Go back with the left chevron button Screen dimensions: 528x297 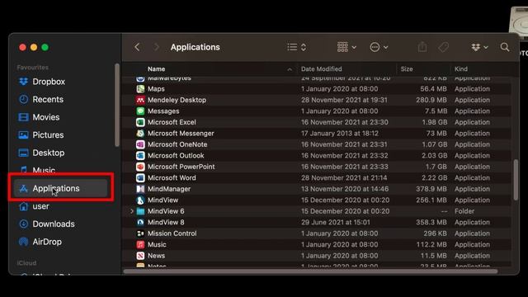click(137, 47)
